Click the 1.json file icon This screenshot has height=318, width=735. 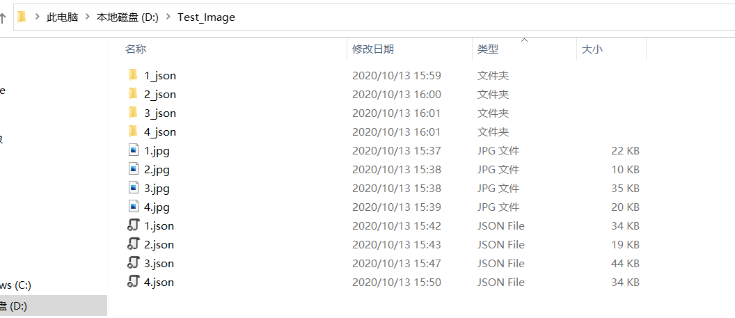tap(134, 225)
